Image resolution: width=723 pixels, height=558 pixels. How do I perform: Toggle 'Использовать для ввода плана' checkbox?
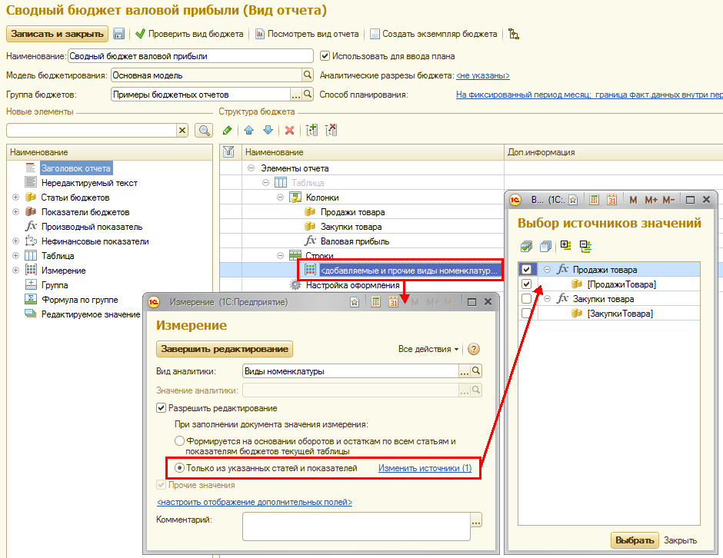point(325,55)
